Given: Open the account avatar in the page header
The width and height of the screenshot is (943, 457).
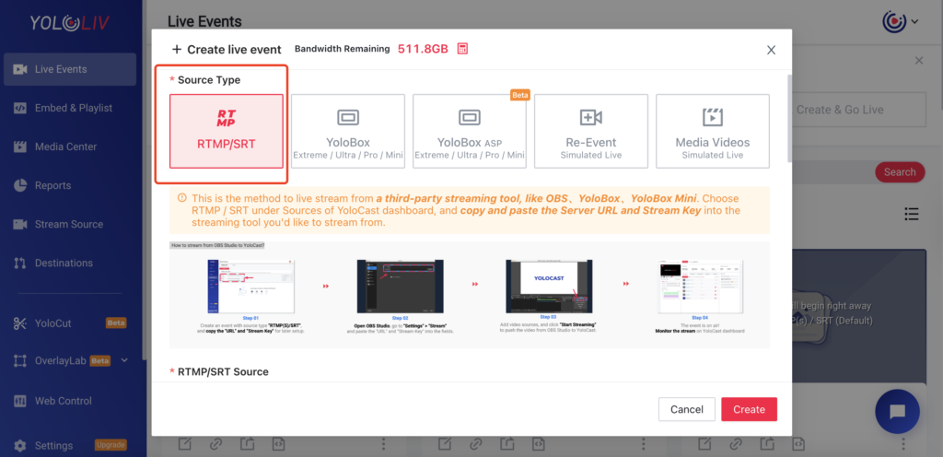Looking at the screenshot, I should (x=894, y=21).
